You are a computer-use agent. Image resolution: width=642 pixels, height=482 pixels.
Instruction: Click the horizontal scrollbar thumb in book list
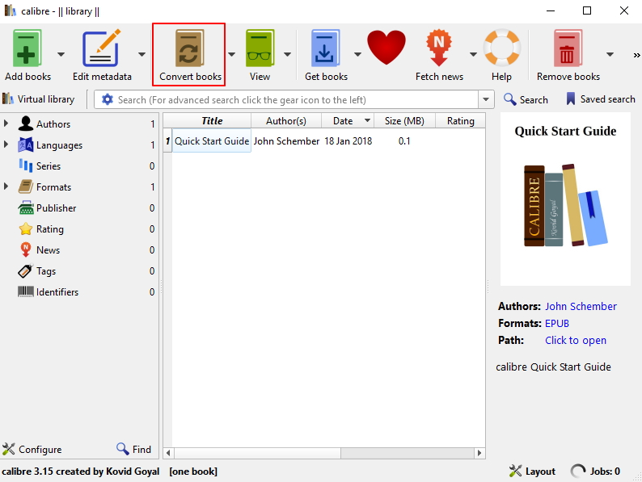pos(257,453)
